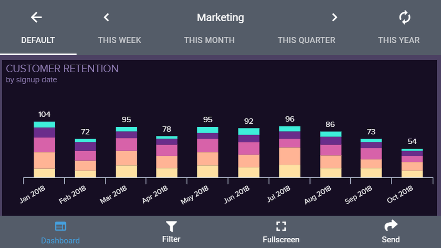Click the Marketing dashboard title

[220, 18]
